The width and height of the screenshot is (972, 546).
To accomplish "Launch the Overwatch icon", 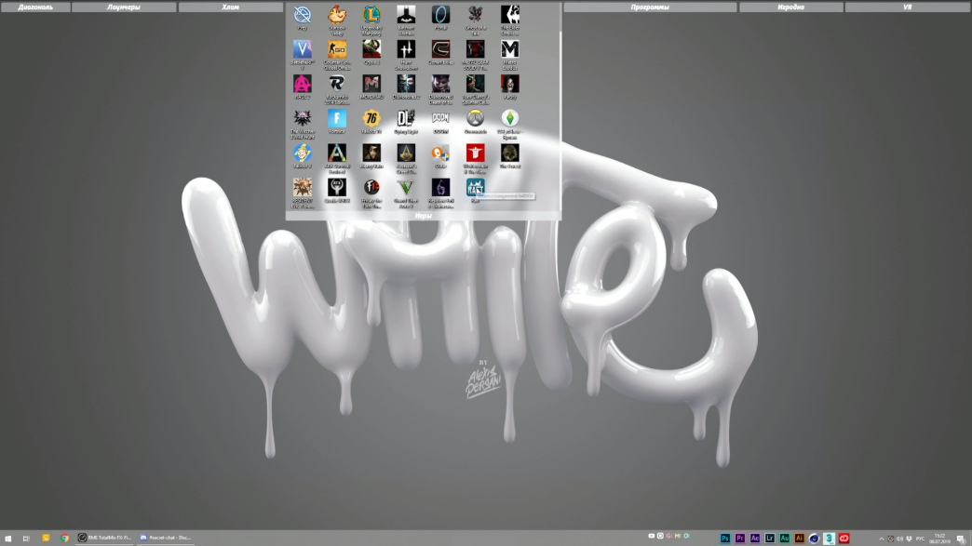I will [476, 119].
